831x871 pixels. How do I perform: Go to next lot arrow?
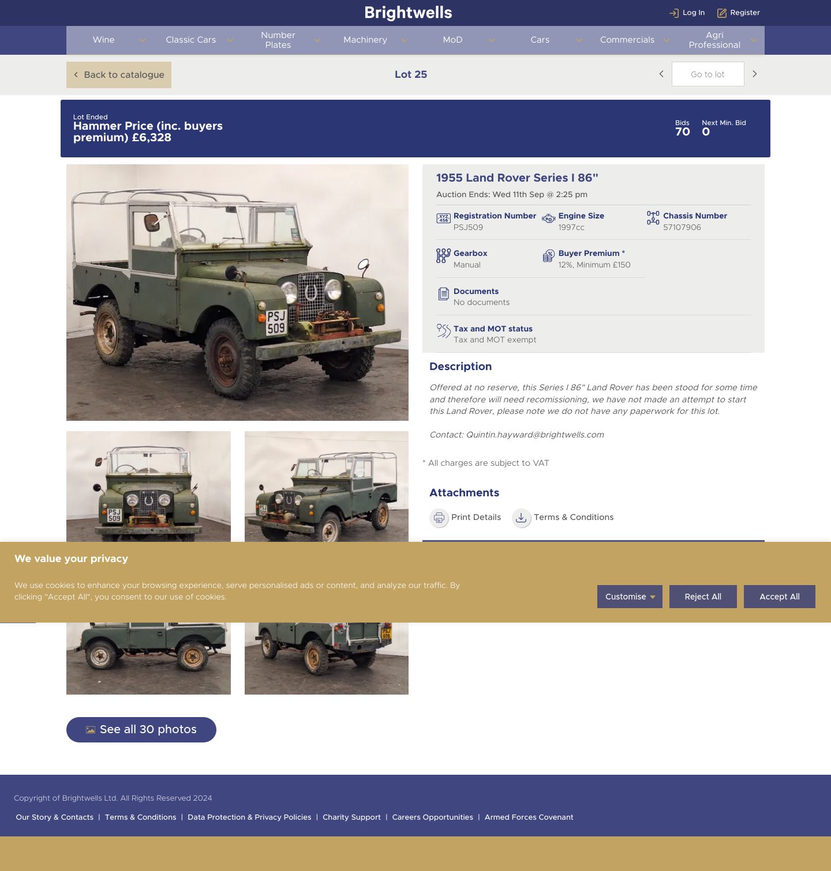pos(754,74)
